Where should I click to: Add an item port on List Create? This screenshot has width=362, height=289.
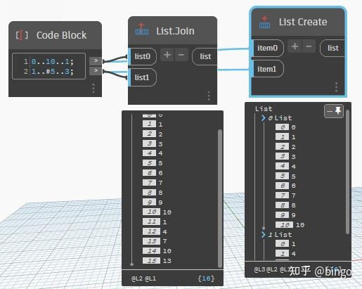tap(295, 46)
